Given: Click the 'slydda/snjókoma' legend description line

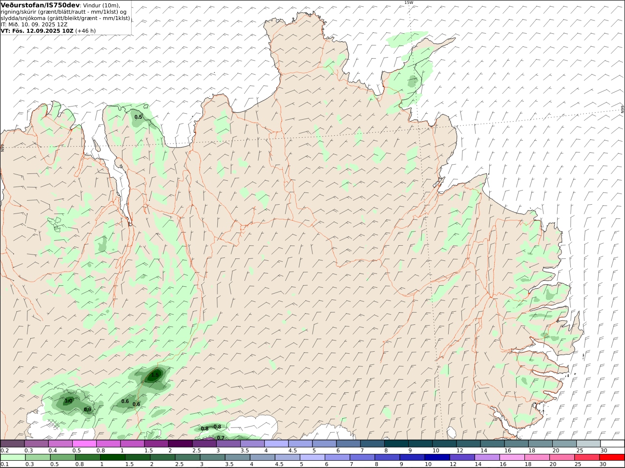Looking at the screenshot, I should [65, 18].
